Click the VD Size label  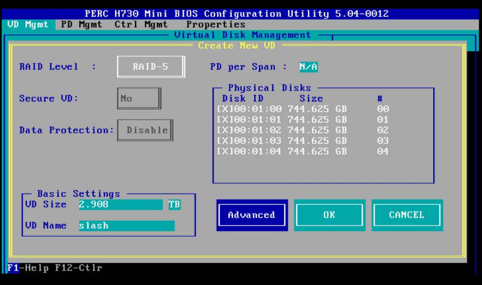pos(46,205)
